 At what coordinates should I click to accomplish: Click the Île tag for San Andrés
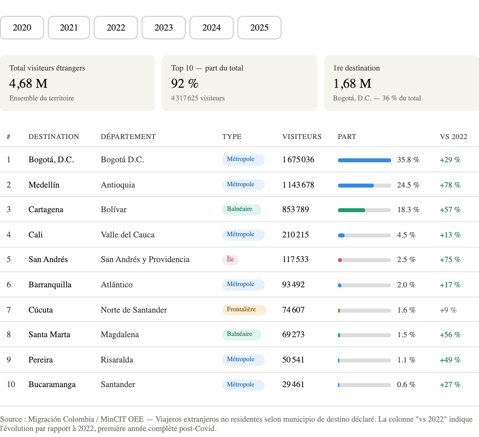tap(230, 260)
